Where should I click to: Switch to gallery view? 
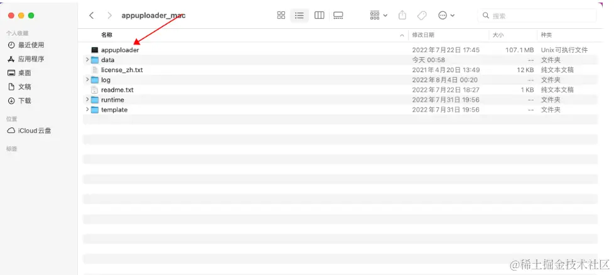[x=338, y=15]
